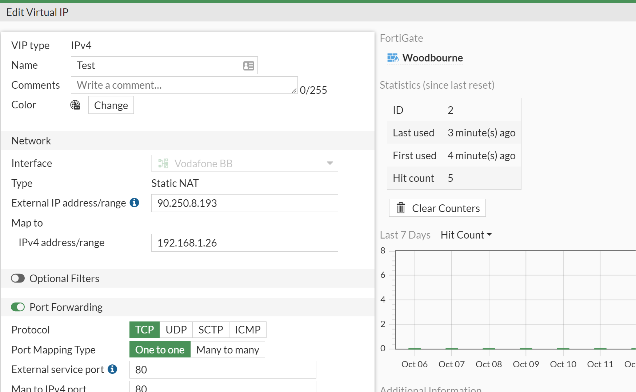Screen dimensions: 636x392
Task: Click info icon beside External service port
Action: 113,369
